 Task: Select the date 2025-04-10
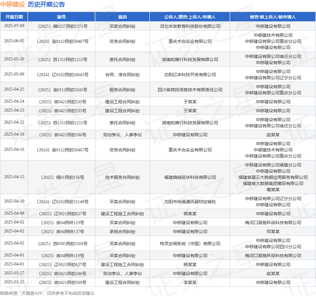pyautogui.click(x=14, y=201)
